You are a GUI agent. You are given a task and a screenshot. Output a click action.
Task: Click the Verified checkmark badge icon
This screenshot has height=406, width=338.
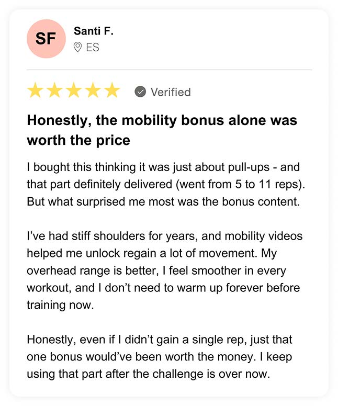[x=140, y=92]
